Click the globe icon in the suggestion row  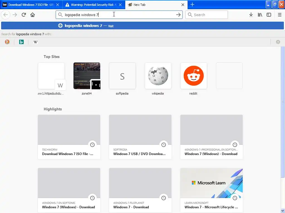point(60,26)
